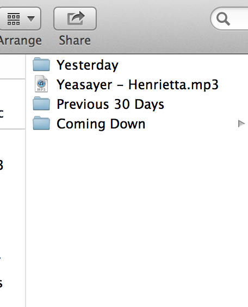Click the column divider beside sidebar
The width and height of the screenshot is (248, 307).
click(26, 180)
